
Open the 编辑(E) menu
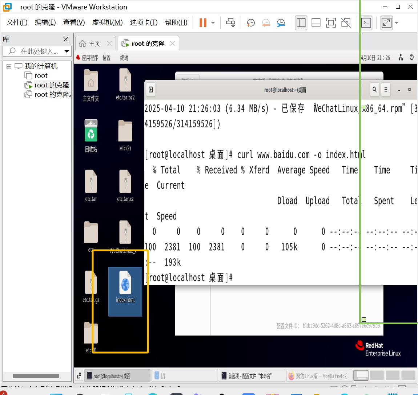tap(45, 22)
